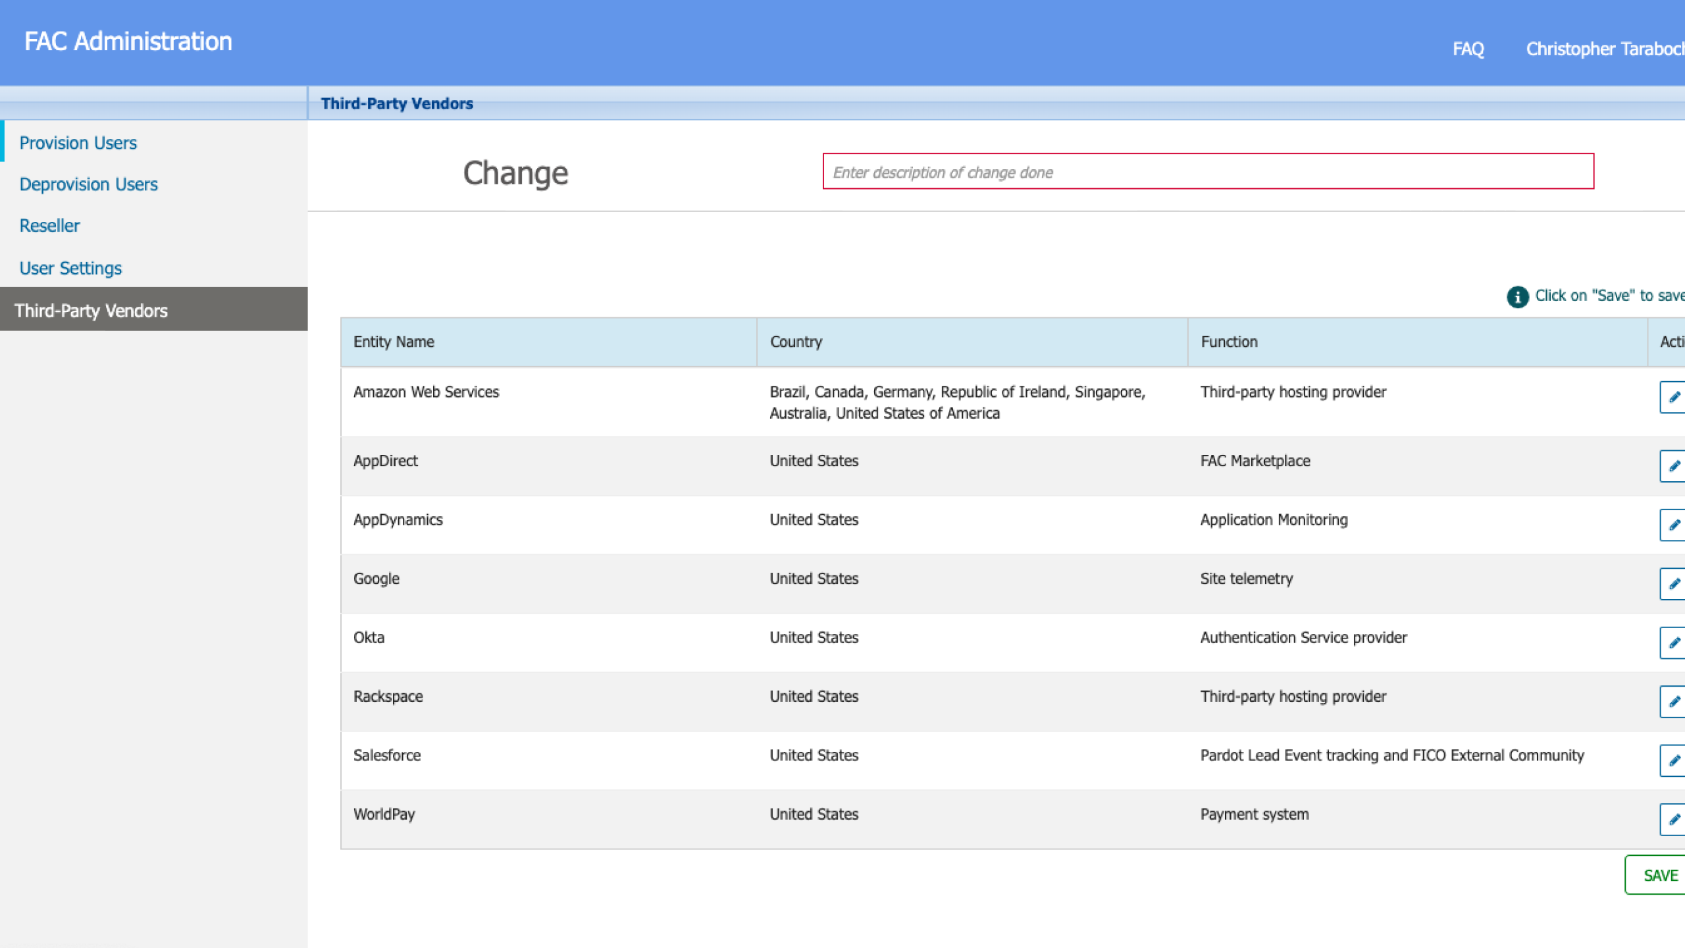Click the Okta edit pencil
Image resolution: width=1685 pixels, height=948 pixels.
point(1674,643)
